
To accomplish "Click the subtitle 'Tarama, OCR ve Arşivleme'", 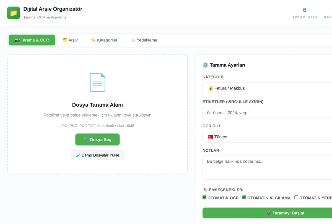I will pos(45,17).
